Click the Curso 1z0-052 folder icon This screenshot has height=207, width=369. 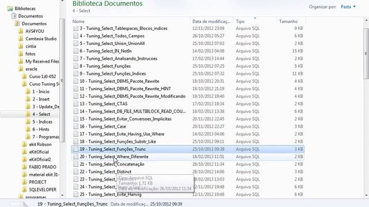point(24,76)
